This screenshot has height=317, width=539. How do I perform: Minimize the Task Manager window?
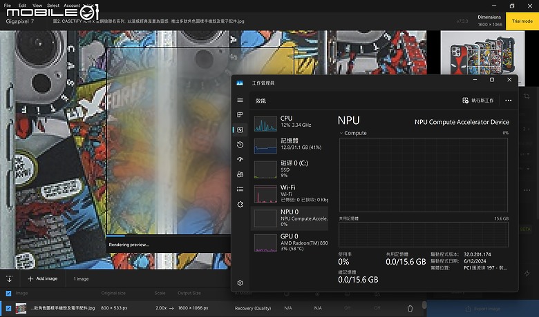point(475,80)
